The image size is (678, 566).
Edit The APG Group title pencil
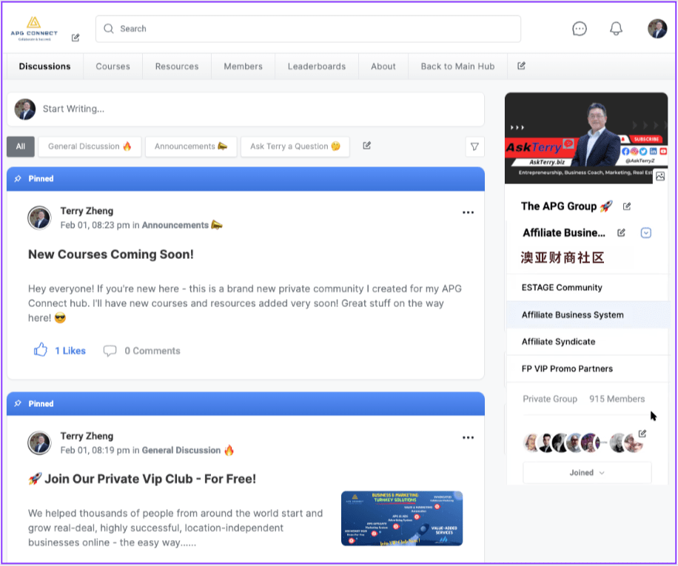coord(626,206)
